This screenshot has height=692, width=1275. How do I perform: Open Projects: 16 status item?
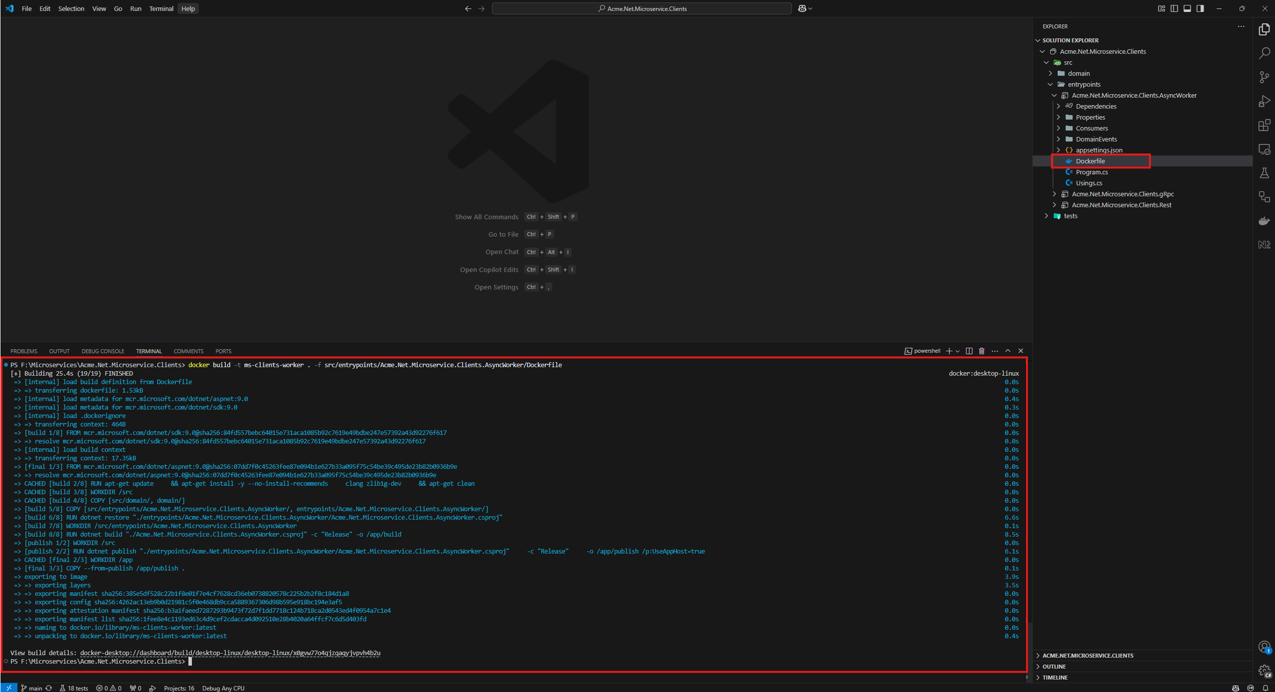179,688
